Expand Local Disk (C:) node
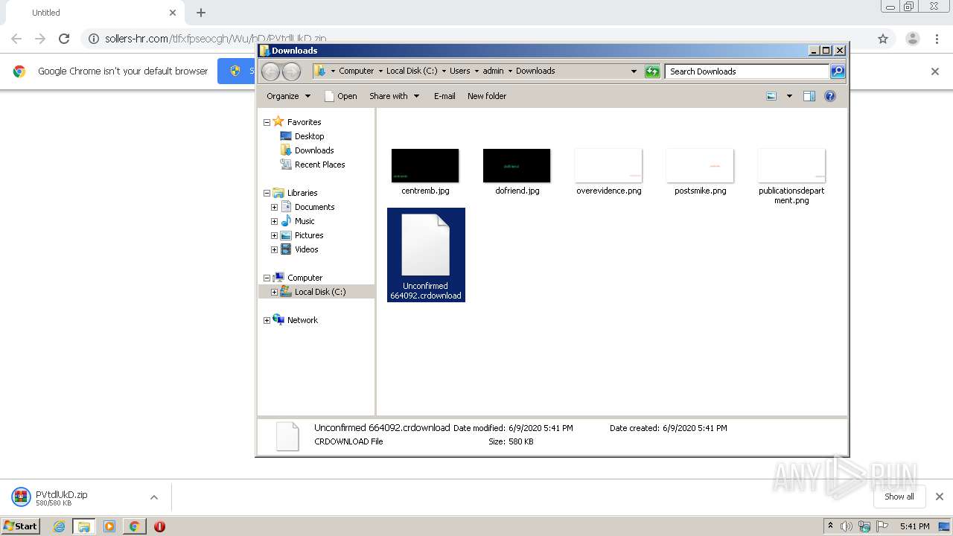The width and height of the screenshot is (953, 536). click(274, 292)
